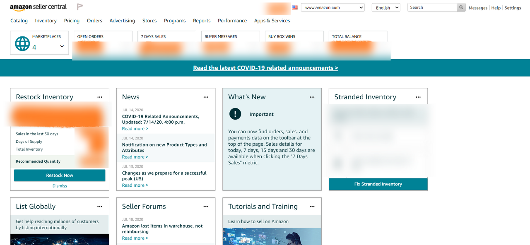Click the Tutorials and Training video image
This screenshot has width=530, height=245.
272,236
